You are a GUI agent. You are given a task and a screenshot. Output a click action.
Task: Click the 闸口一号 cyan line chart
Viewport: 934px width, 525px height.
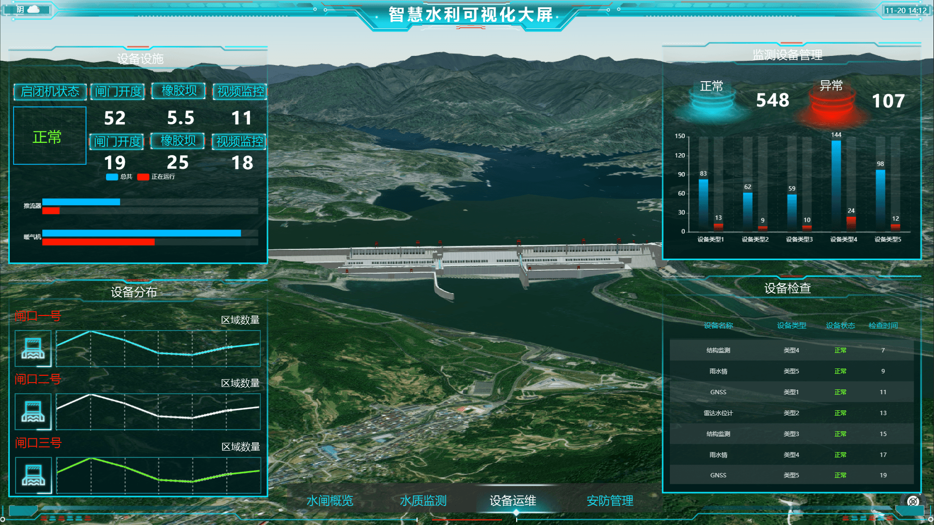click(158, 349)
